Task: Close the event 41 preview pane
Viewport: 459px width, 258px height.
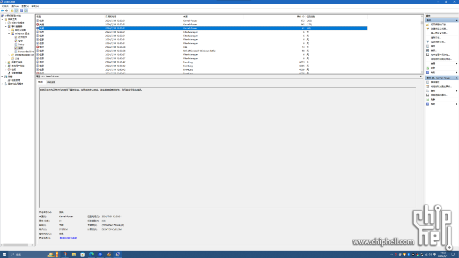Action: point(421,77)
